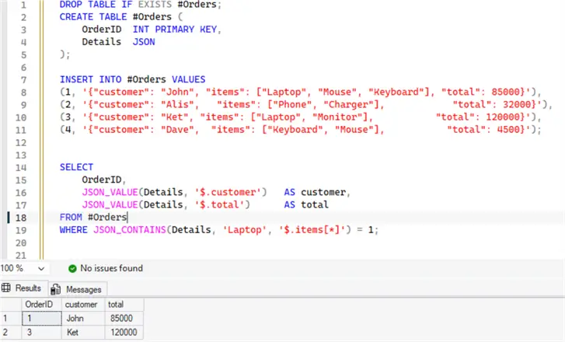Click the DROP TABLE IF EXISTS code line
Image resolution: width=565 pixels, height=342 pixels.
point(141,5)
